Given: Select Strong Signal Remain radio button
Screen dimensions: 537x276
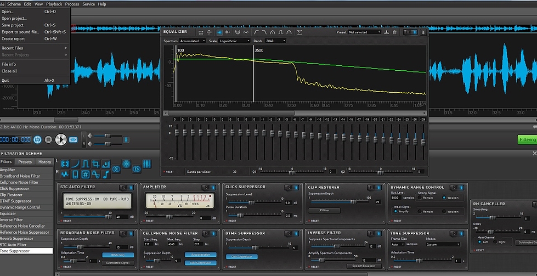Looking at the screenshot, I should pos(420,198).
